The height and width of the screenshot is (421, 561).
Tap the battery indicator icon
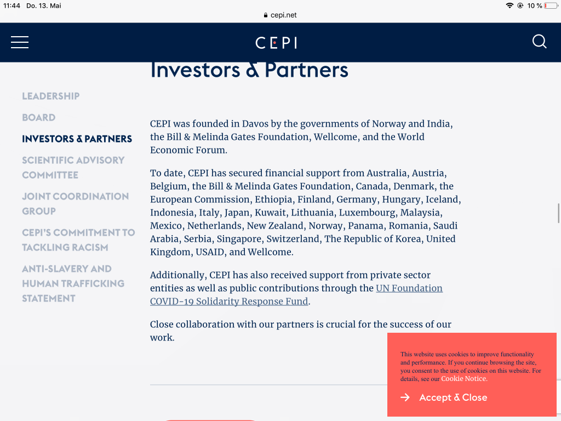pos(551,5)
